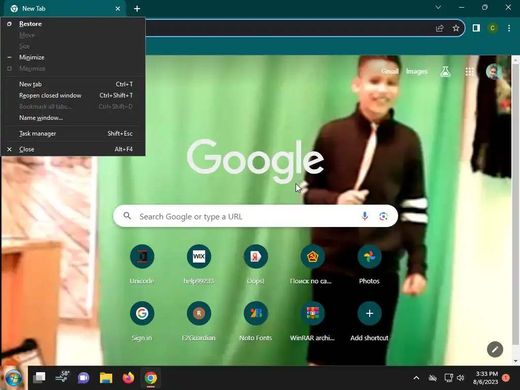
Task: Choose Close in the window menu
Action: (x=73, y=149)
